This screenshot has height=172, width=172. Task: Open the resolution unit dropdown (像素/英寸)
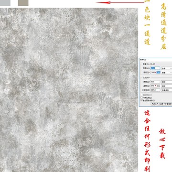(167, 90)
